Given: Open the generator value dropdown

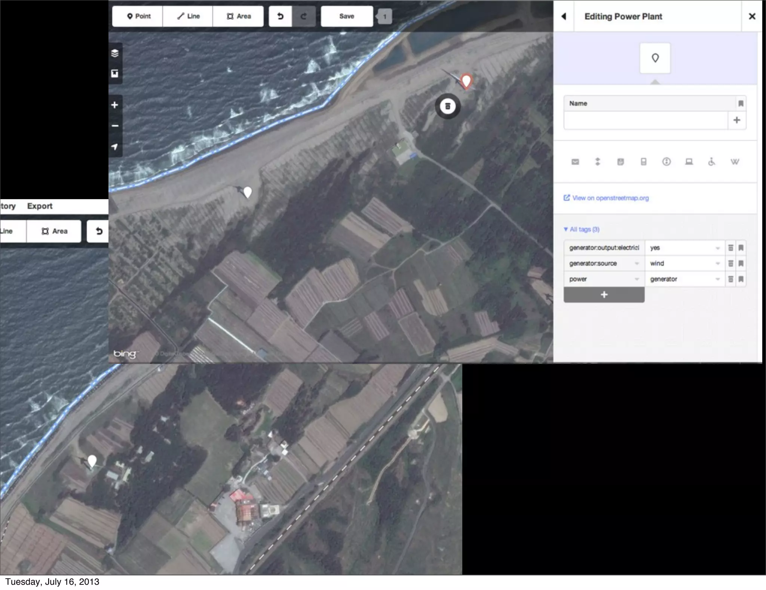Looking at the screenshot, I should tap(717, 279).
